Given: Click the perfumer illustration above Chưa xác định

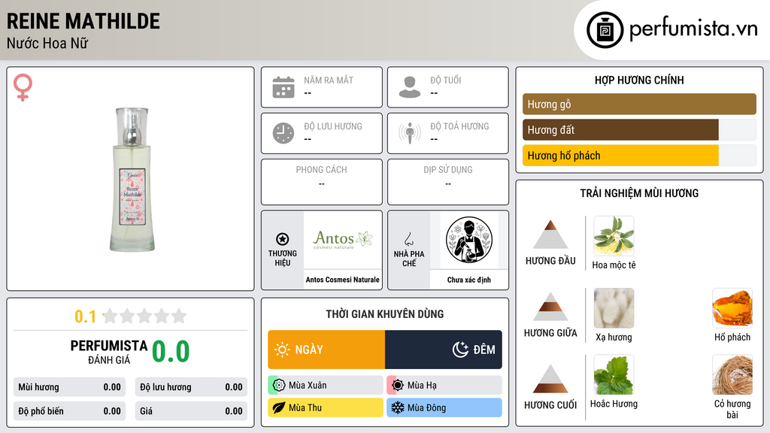Looking at the screenshot, I should tap(469, 240).
